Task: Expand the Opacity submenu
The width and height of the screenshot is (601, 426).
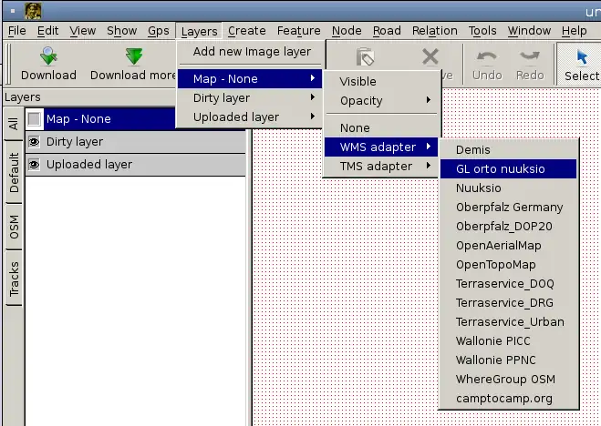Action: pos(383,100)
